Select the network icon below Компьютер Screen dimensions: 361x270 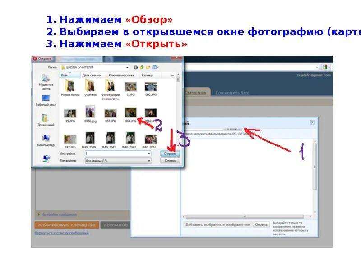pos(46,158)
